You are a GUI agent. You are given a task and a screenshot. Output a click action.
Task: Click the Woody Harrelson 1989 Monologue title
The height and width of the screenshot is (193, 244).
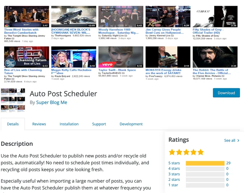click(x=118, y=31)
